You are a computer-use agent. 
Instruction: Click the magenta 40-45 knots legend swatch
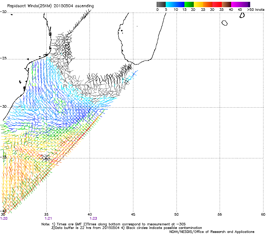coord(236,4)
